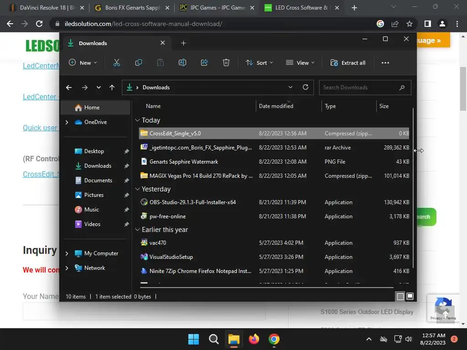467x350 pixels.
Task: Open Firefox from the taskbar
Action: (x=254, y=339)
